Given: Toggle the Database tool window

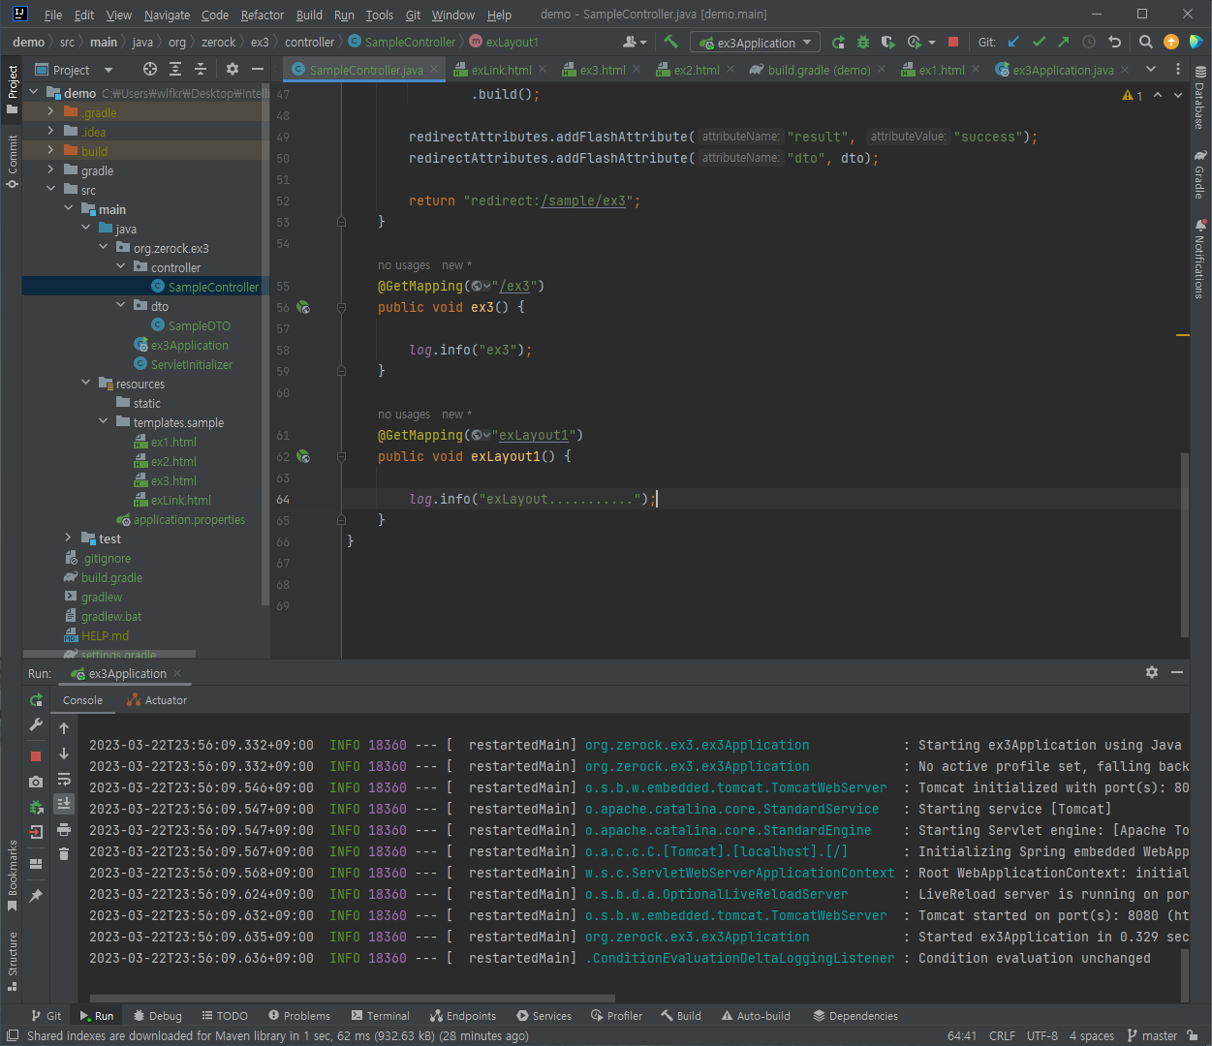Looking at the screenshot, I should click(1200, 97).
